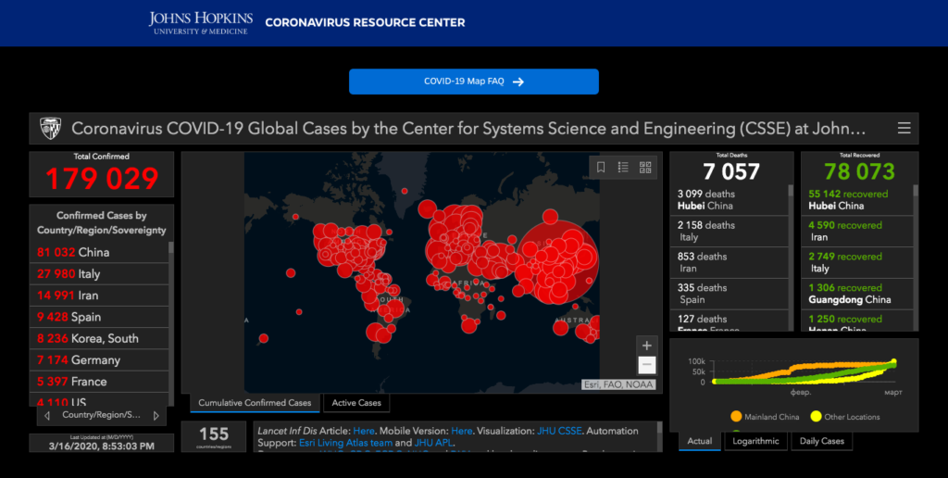Click the 155 countries/regions counter
948x478 pixels.
[214, 436]
